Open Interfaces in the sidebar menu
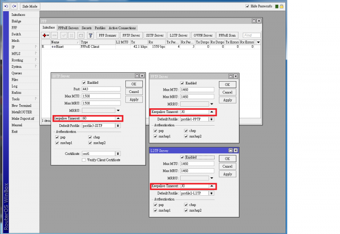This screenshot has width=340, height=234. tap(19, 14)
